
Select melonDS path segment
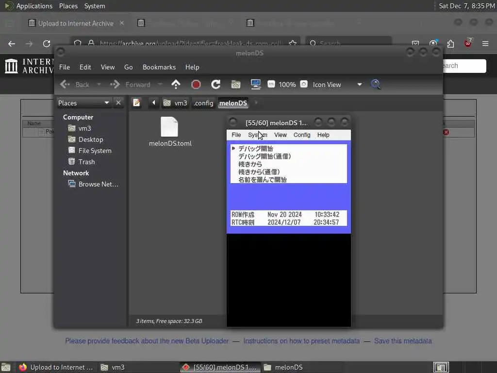233,103
